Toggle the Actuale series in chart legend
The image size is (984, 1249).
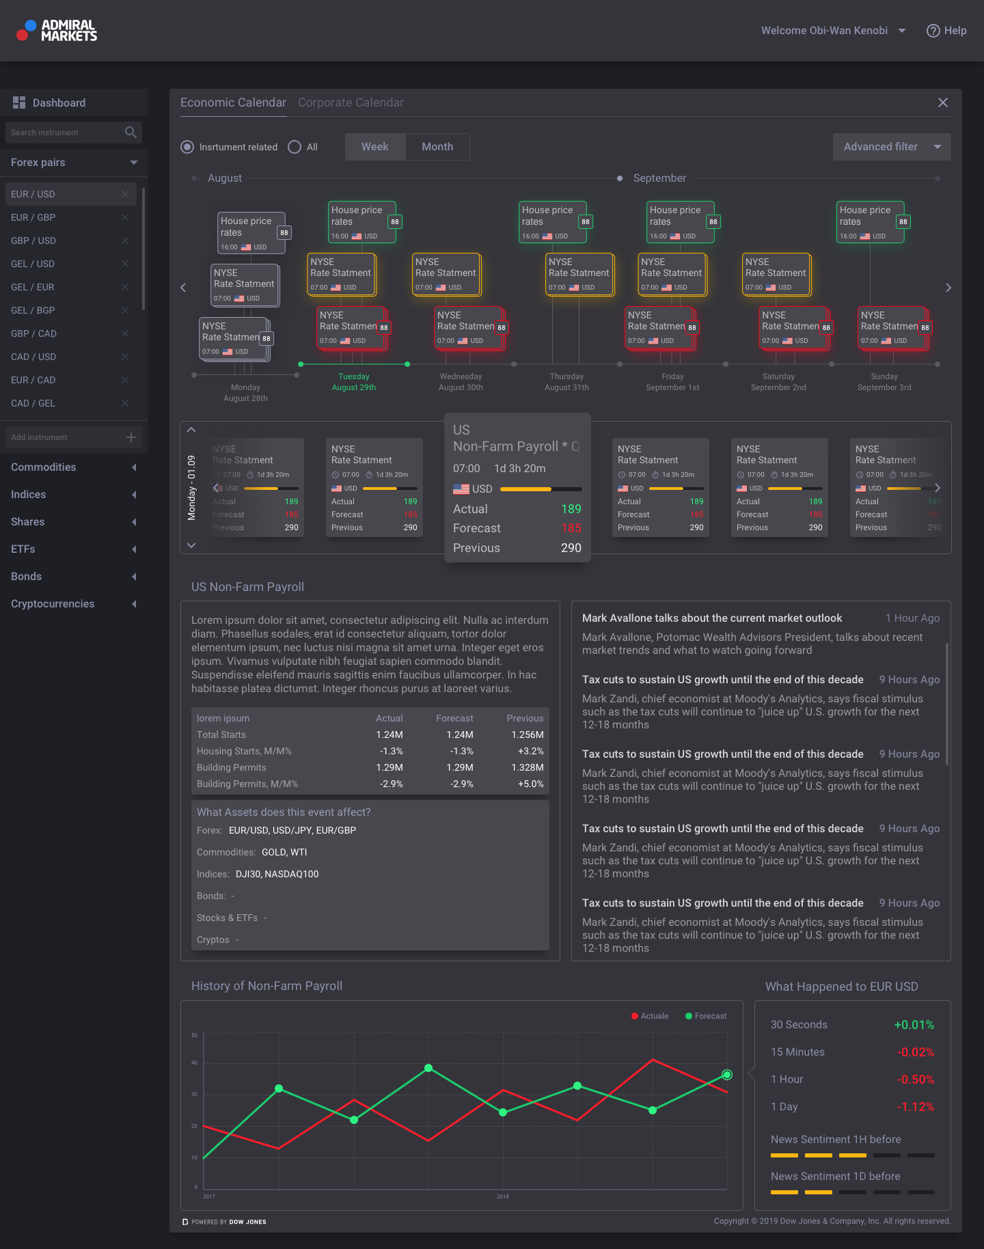[x=650, y=1016]
